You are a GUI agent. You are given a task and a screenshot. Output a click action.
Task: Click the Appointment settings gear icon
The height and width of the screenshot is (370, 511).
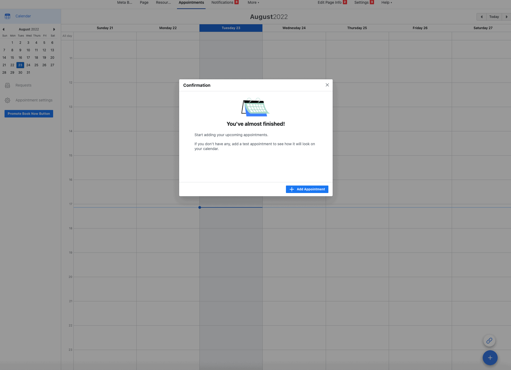point(7,100)
